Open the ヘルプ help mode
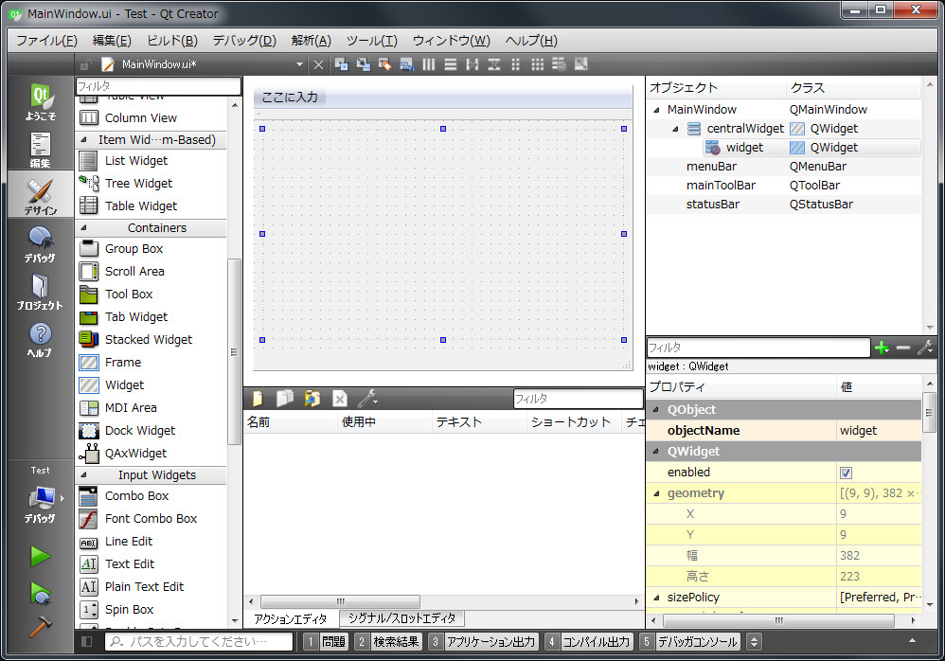 click(41, 338)
